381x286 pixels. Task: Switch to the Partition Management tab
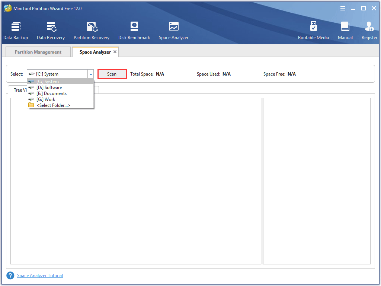click(38, 52)
